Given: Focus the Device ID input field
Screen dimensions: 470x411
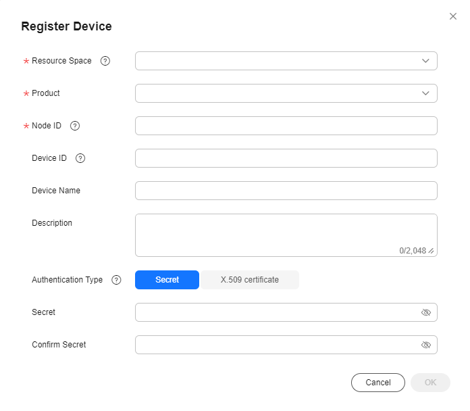Looking at the screenshot, I should [286, 158].
